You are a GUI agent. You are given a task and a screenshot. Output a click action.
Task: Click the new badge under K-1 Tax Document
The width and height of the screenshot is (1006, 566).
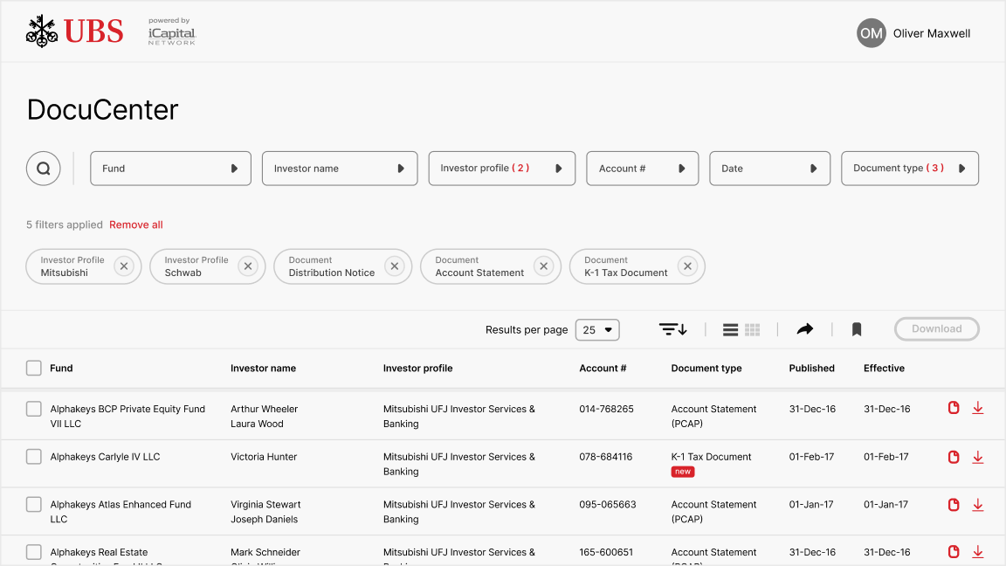(683, 471)
